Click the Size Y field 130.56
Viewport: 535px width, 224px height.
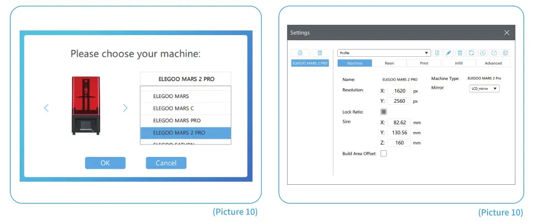(399, 133)
